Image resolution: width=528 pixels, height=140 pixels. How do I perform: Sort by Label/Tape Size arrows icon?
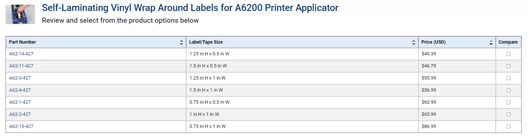pyautogui.click(x=414, y=43)
